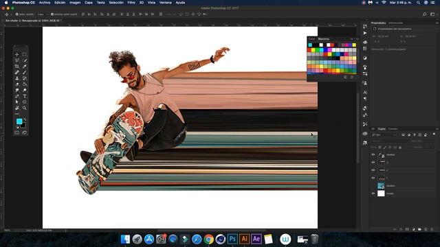Select the Fondo layer thumbnail
The height and width of the screenshot is (247, 440).
coord(381,193)
